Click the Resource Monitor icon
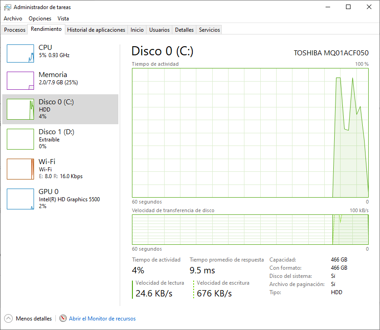Viewport: 380px width, 330px height. (63, 319)
